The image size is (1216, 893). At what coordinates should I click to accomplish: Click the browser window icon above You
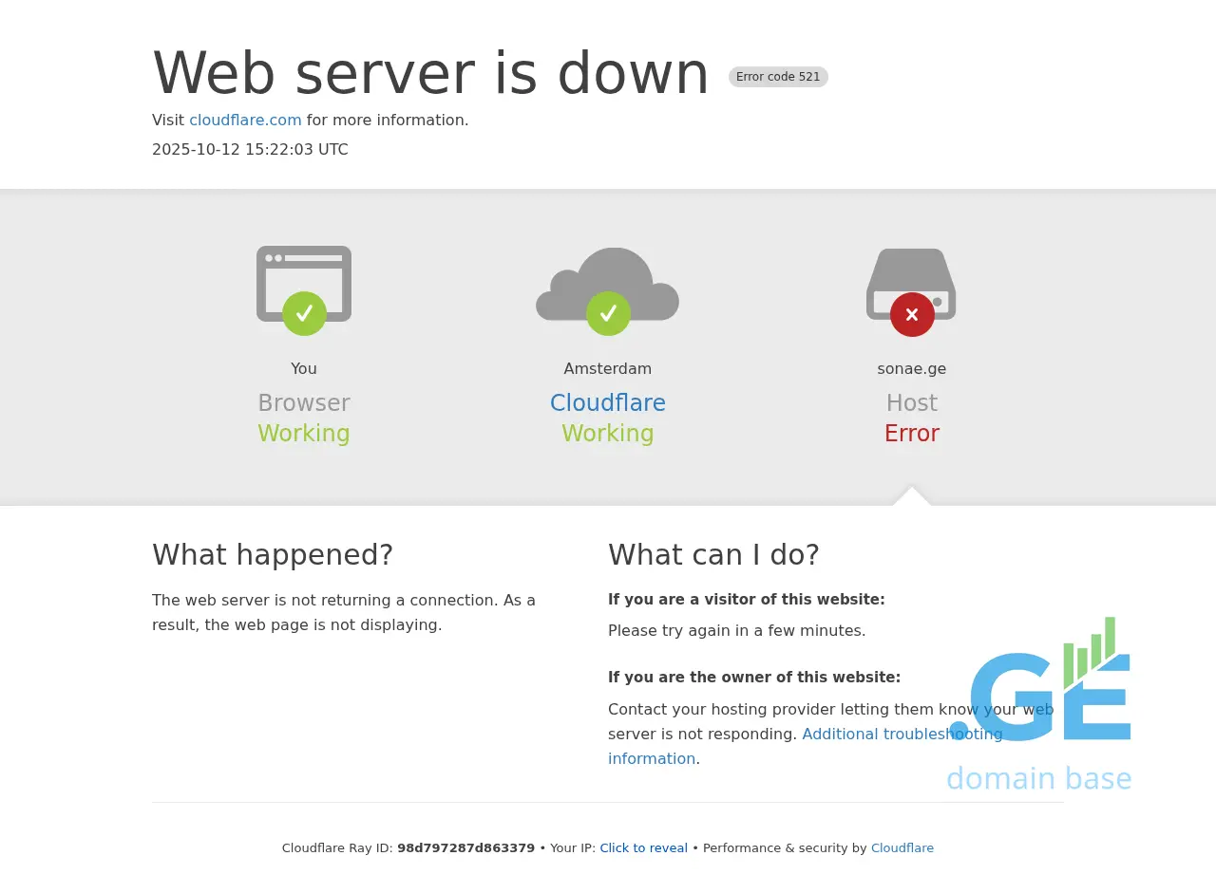[304, 284]
